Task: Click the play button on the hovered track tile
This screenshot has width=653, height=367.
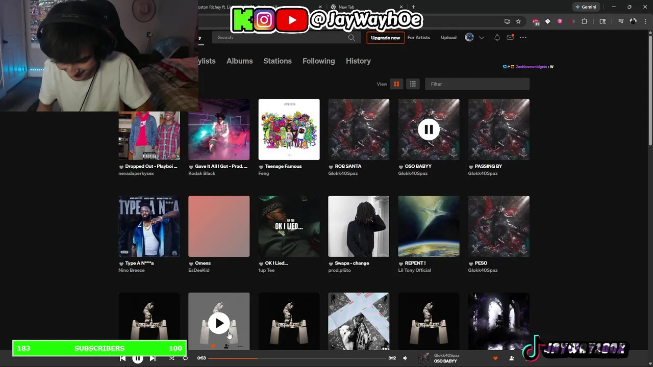Action: (x=219, y=323)
